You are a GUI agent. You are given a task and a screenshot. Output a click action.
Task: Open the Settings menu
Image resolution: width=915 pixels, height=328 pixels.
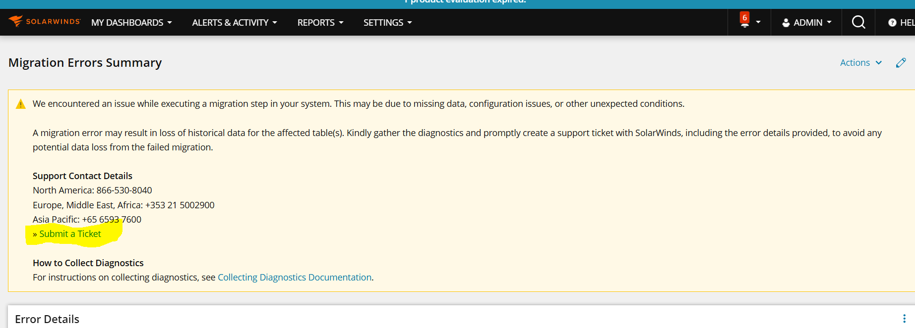388,23
